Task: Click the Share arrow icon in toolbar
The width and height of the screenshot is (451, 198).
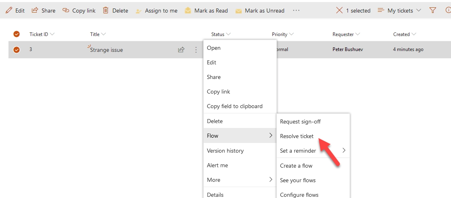Action: pyautogui.click(x=35, y=10)
